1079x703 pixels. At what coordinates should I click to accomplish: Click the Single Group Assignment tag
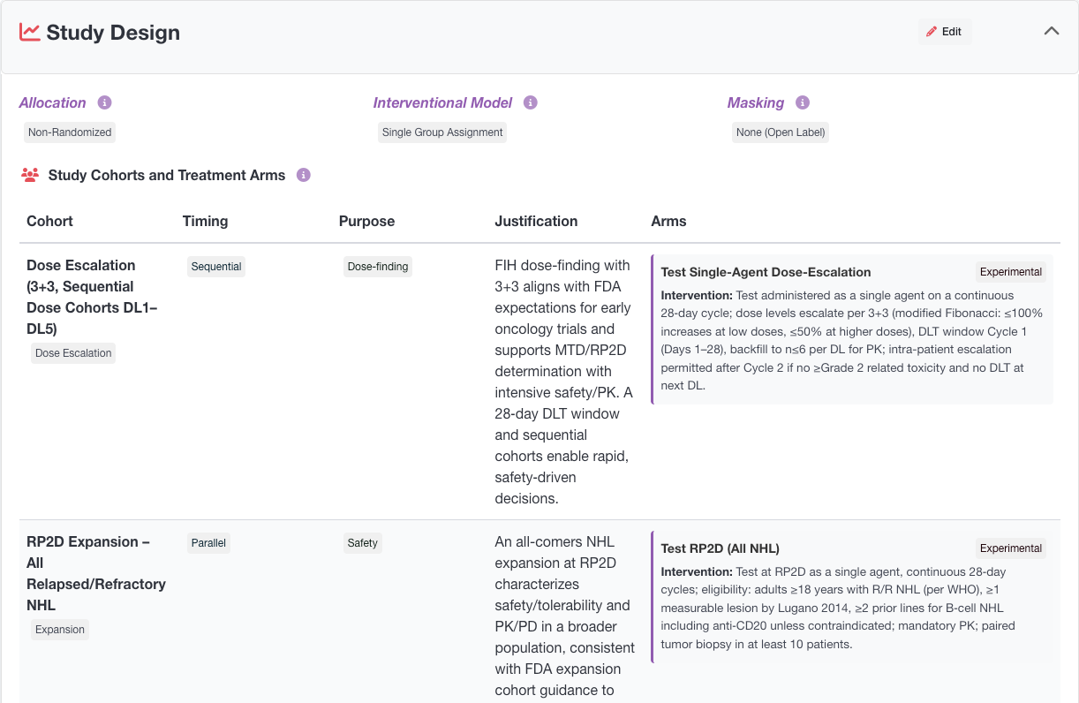(x=442, y=132)
